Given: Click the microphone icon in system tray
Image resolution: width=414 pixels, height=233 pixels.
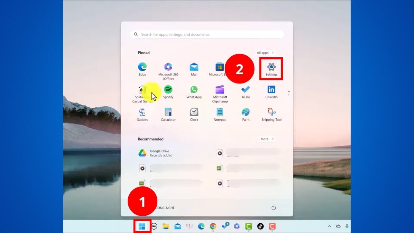Looking at the screenshot, I should (x=347, y=226).
